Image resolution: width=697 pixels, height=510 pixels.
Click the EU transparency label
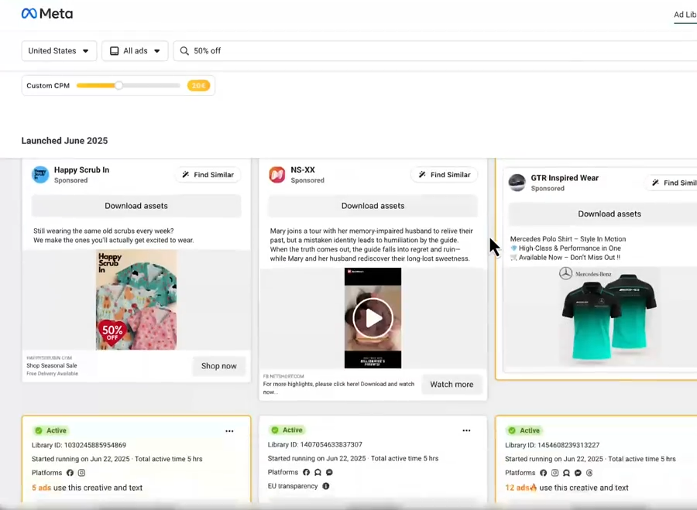coord(293,486)
